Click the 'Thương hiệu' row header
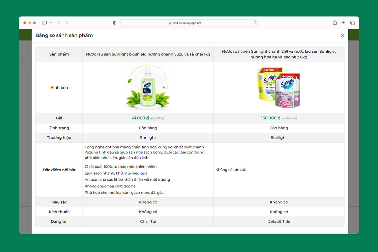The height and width of the screenshot is (252, 378). click(x=59, y=138)
